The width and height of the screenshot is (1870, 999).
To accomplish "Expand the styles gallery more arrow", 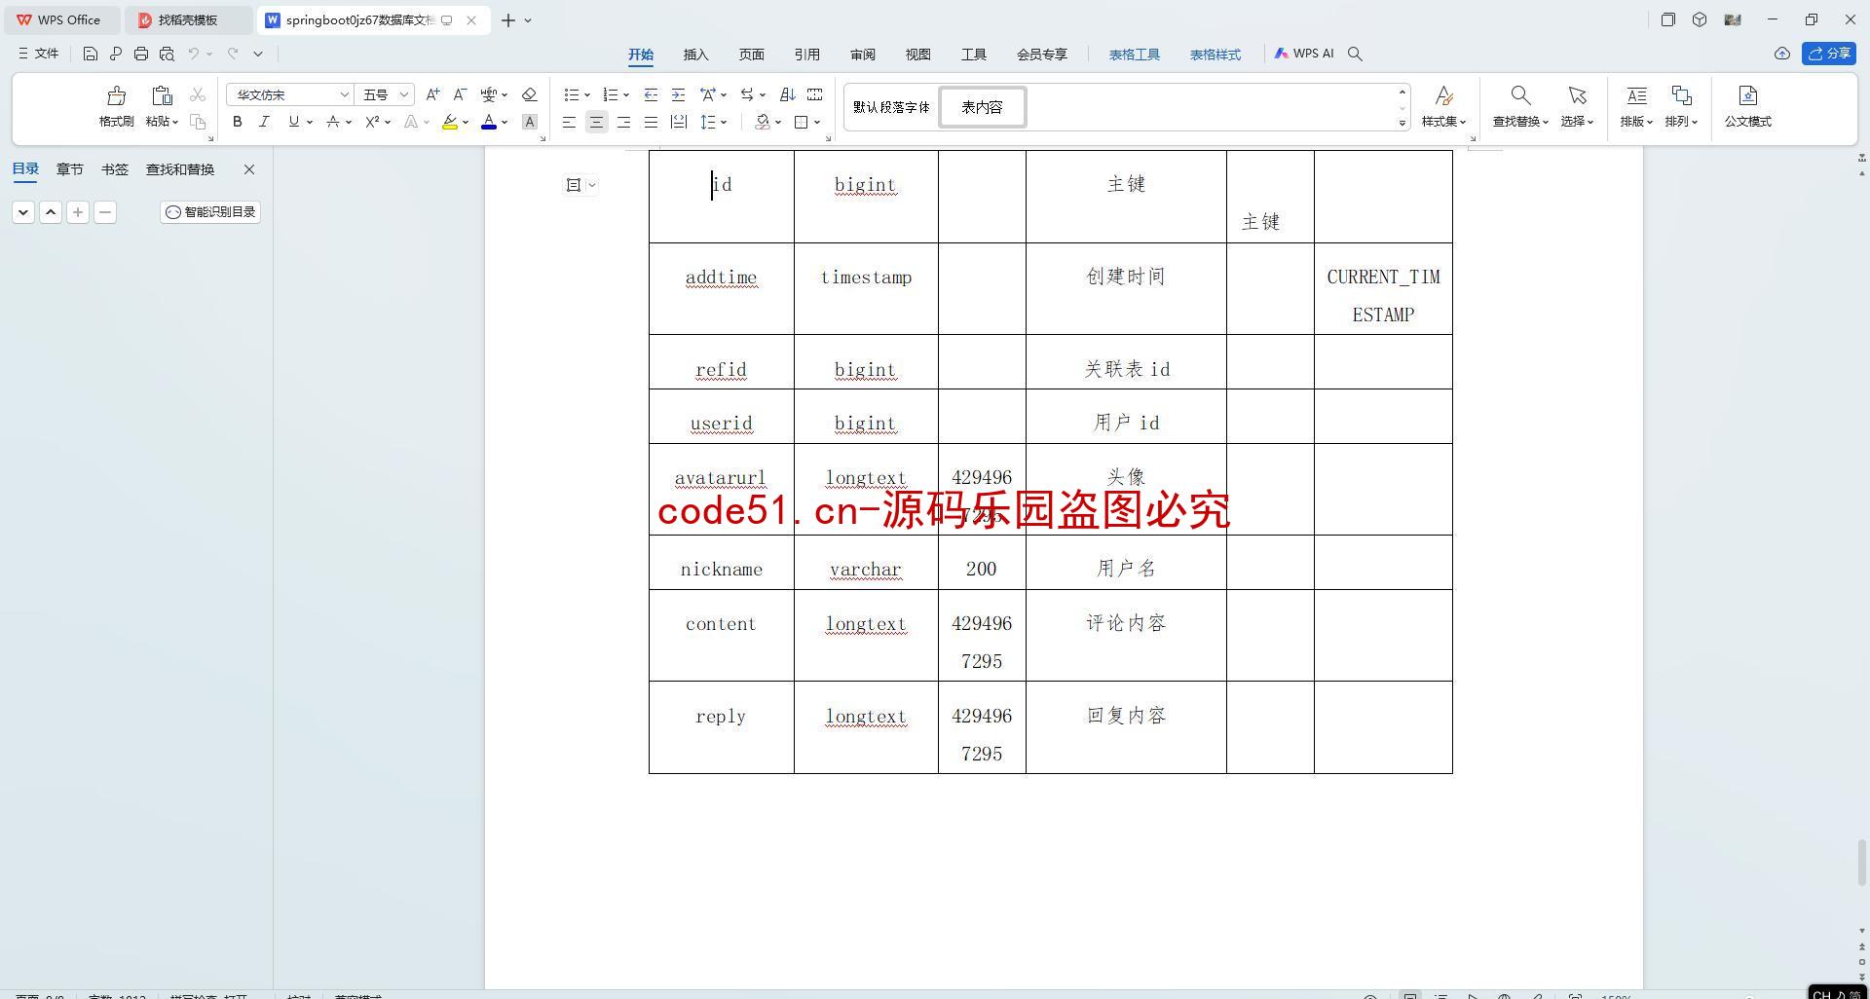I will pos(1402,123).
